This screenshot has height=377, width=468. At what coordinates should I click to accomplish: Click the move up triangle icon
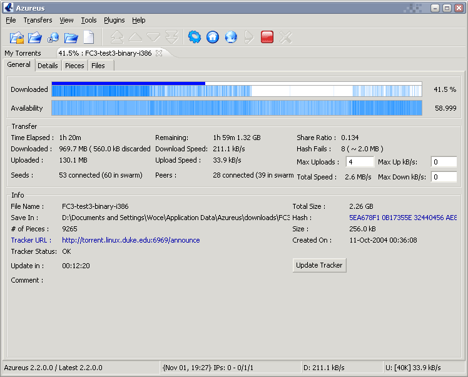click(x=135, y=38)
